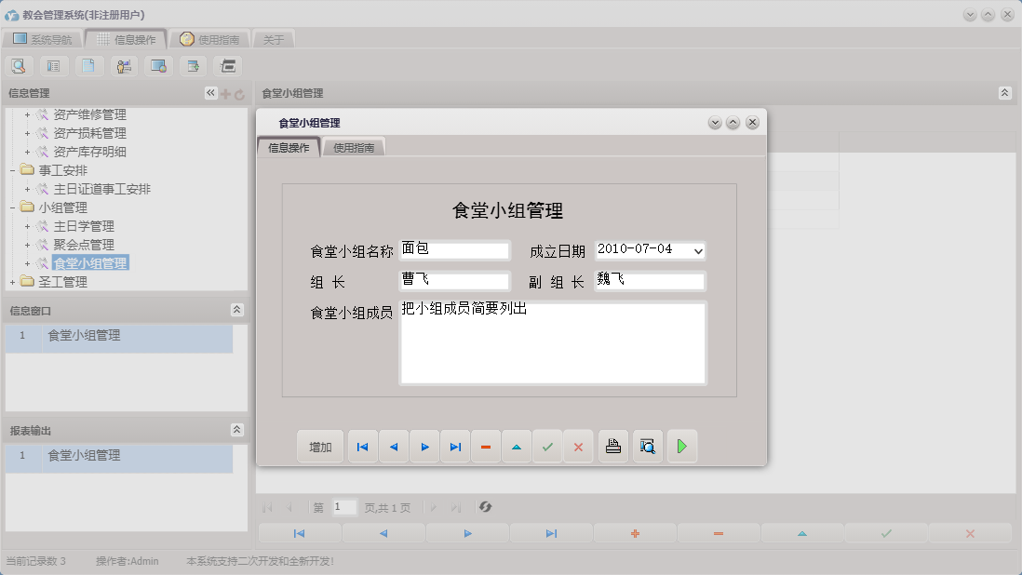The height and width of the screenshot is (575, 1022).
Task: Click the blue document icon in main toolbar
Action: 88,66
